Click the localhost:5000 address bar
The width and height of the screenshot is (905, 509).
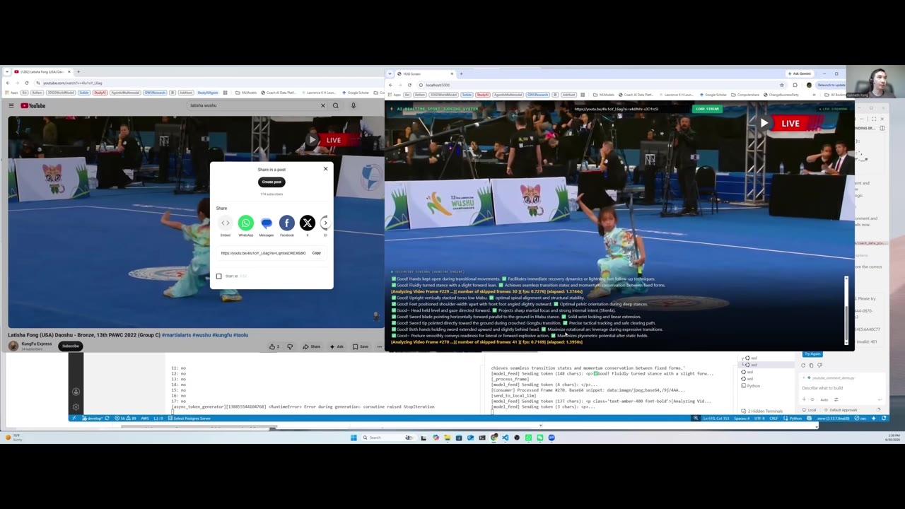[601, 85]
